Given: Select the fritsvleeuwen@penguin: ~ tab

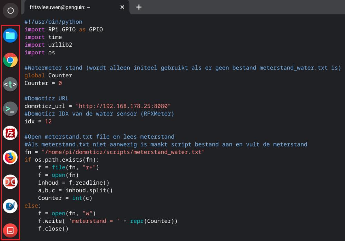Looking at the screenshot, I should [77, 7].
